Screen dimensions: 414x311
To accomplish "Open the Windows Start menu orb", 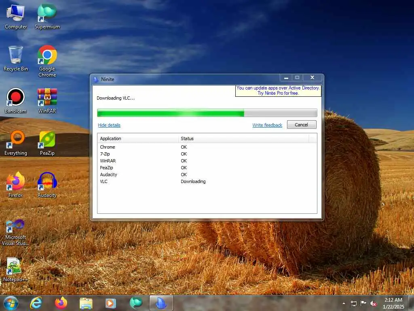I will tap(11, 303).
